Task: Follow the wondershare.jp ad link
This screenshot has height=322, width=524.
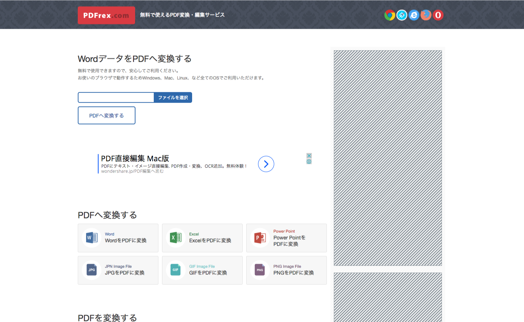Action: pyautogui.click(x=133, y=171)
